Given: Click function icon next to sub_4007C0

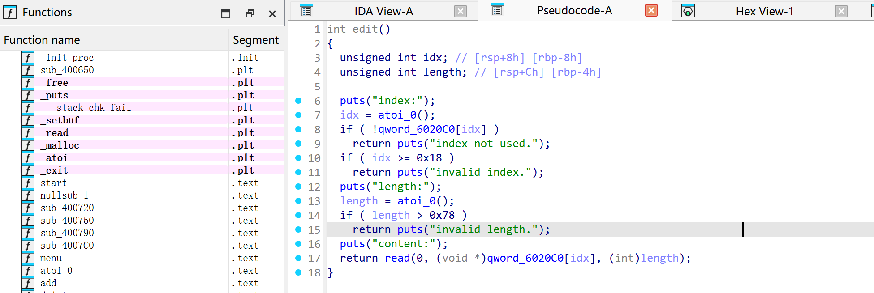Looking at the screenshot, I should [x=28, y=246].
